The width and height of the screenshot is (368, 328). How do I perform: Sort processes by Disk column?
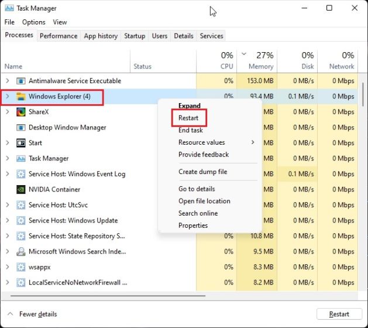click(x=297, y=61)
